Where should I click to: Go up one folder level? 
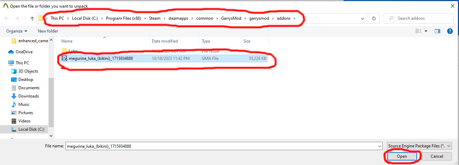coord(32,18)
